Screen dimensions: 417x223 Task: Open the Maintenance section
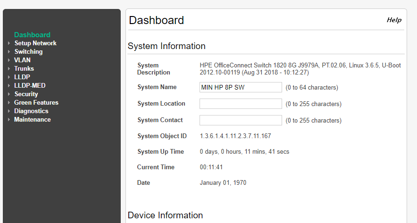33,120
